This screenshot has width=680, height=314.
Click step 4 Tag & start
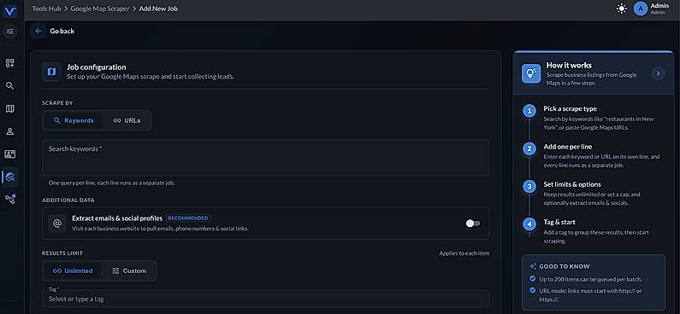click(559, 222)
